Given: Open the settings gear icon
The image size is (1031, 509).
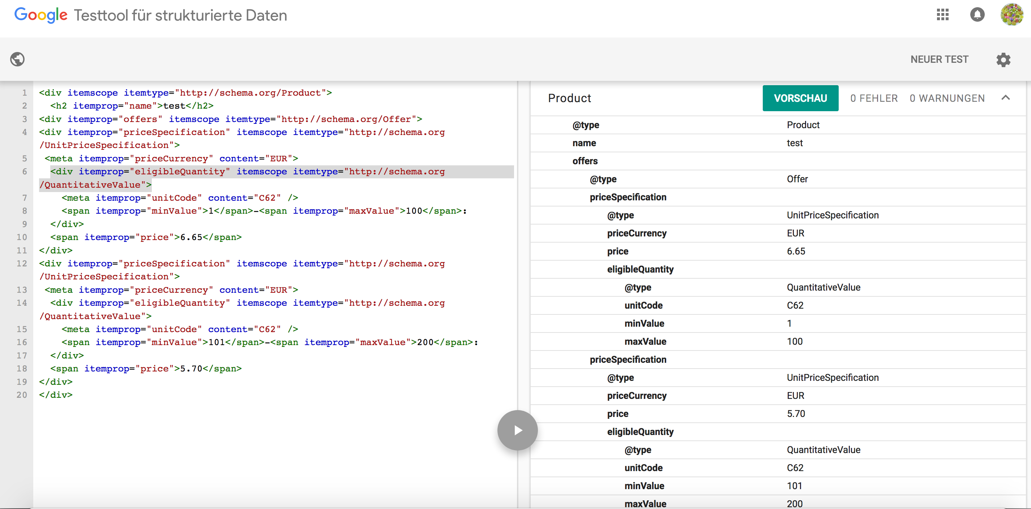Looking at the screenshot, I should coord(1003,60).
